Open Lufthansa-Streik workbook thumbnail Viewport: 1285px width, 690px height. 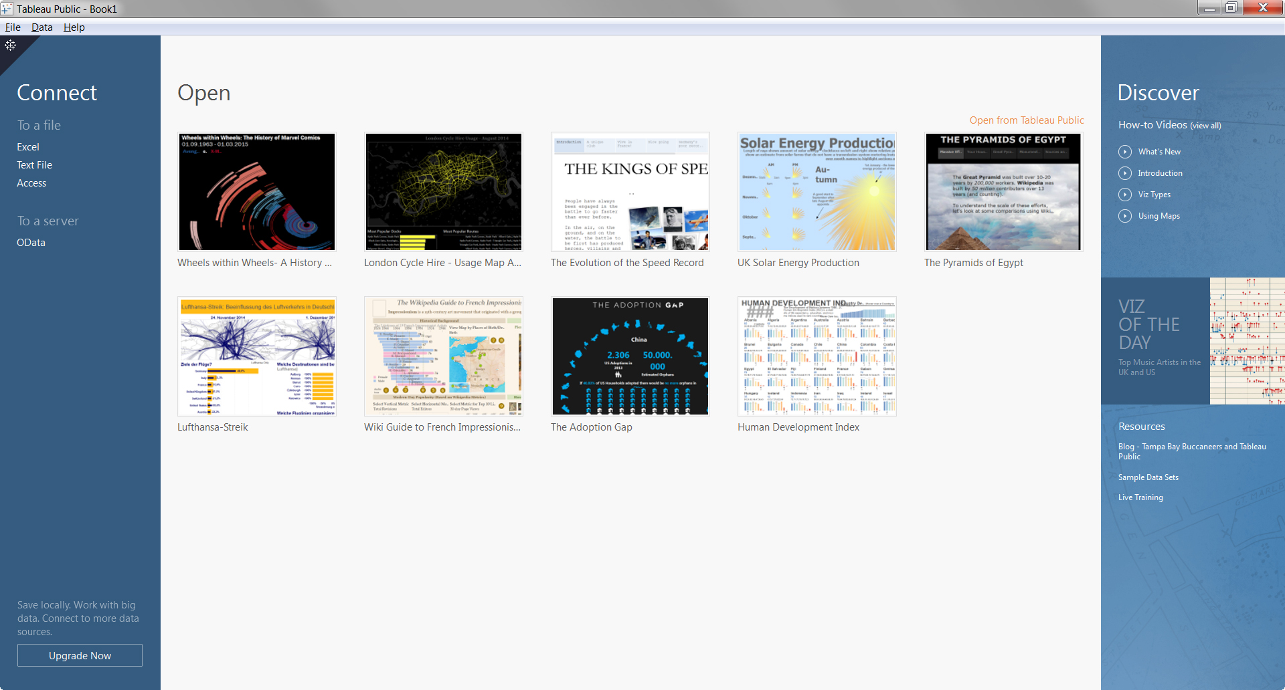pos(257,356)
